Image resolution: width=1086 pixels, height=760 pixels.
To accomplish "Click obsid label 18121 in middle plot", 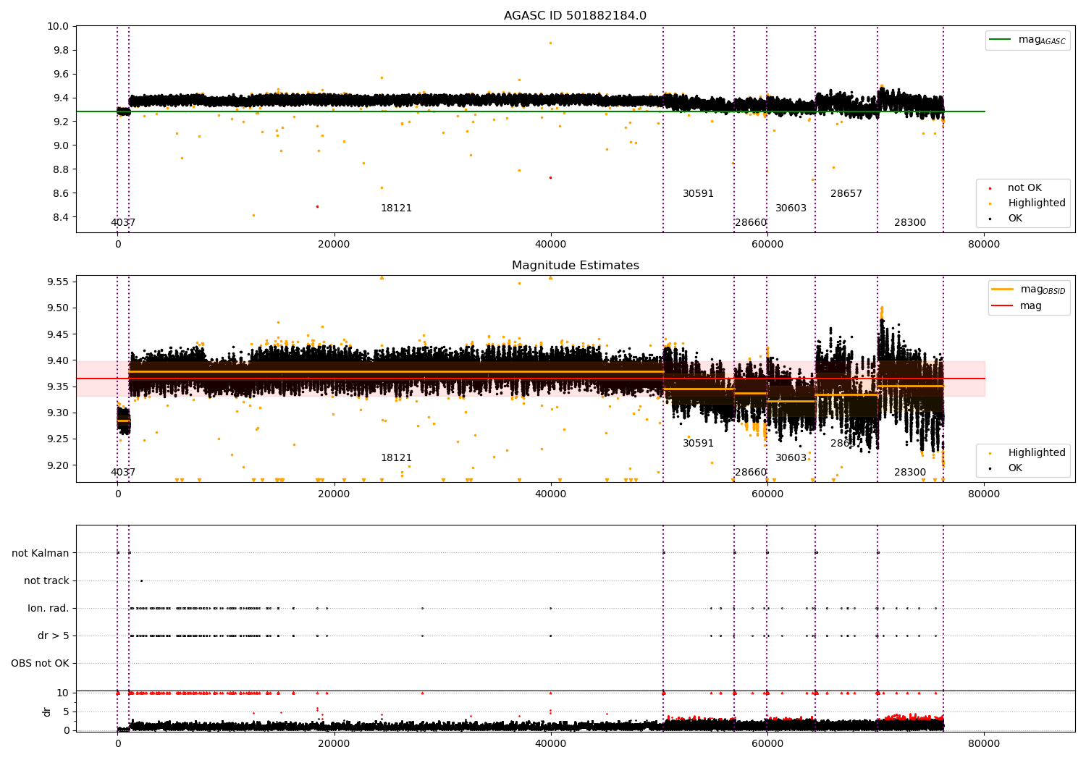I will pyautogui.click(x=396, y=458).
